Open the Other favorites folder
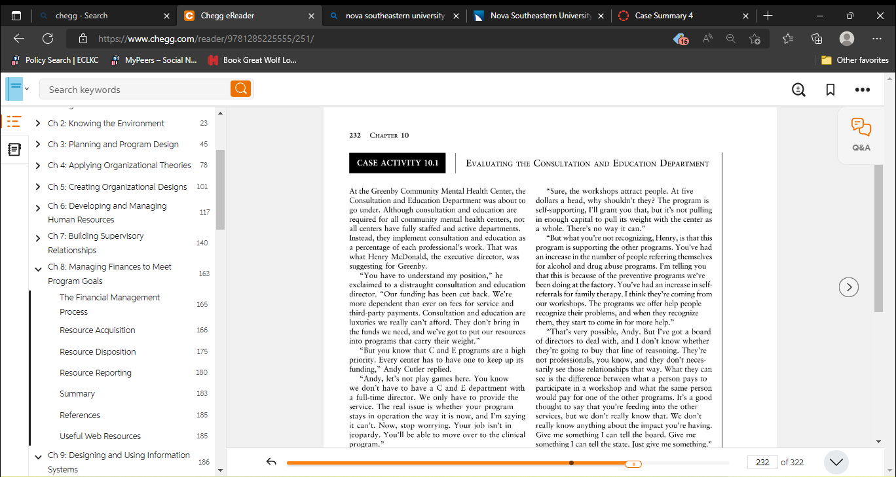 click(x=855, y=60)
